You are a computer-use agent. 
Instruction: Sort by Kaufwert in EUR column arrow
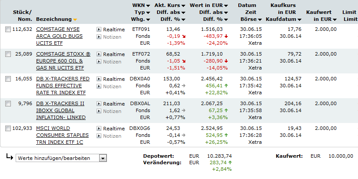coord(335,20)
